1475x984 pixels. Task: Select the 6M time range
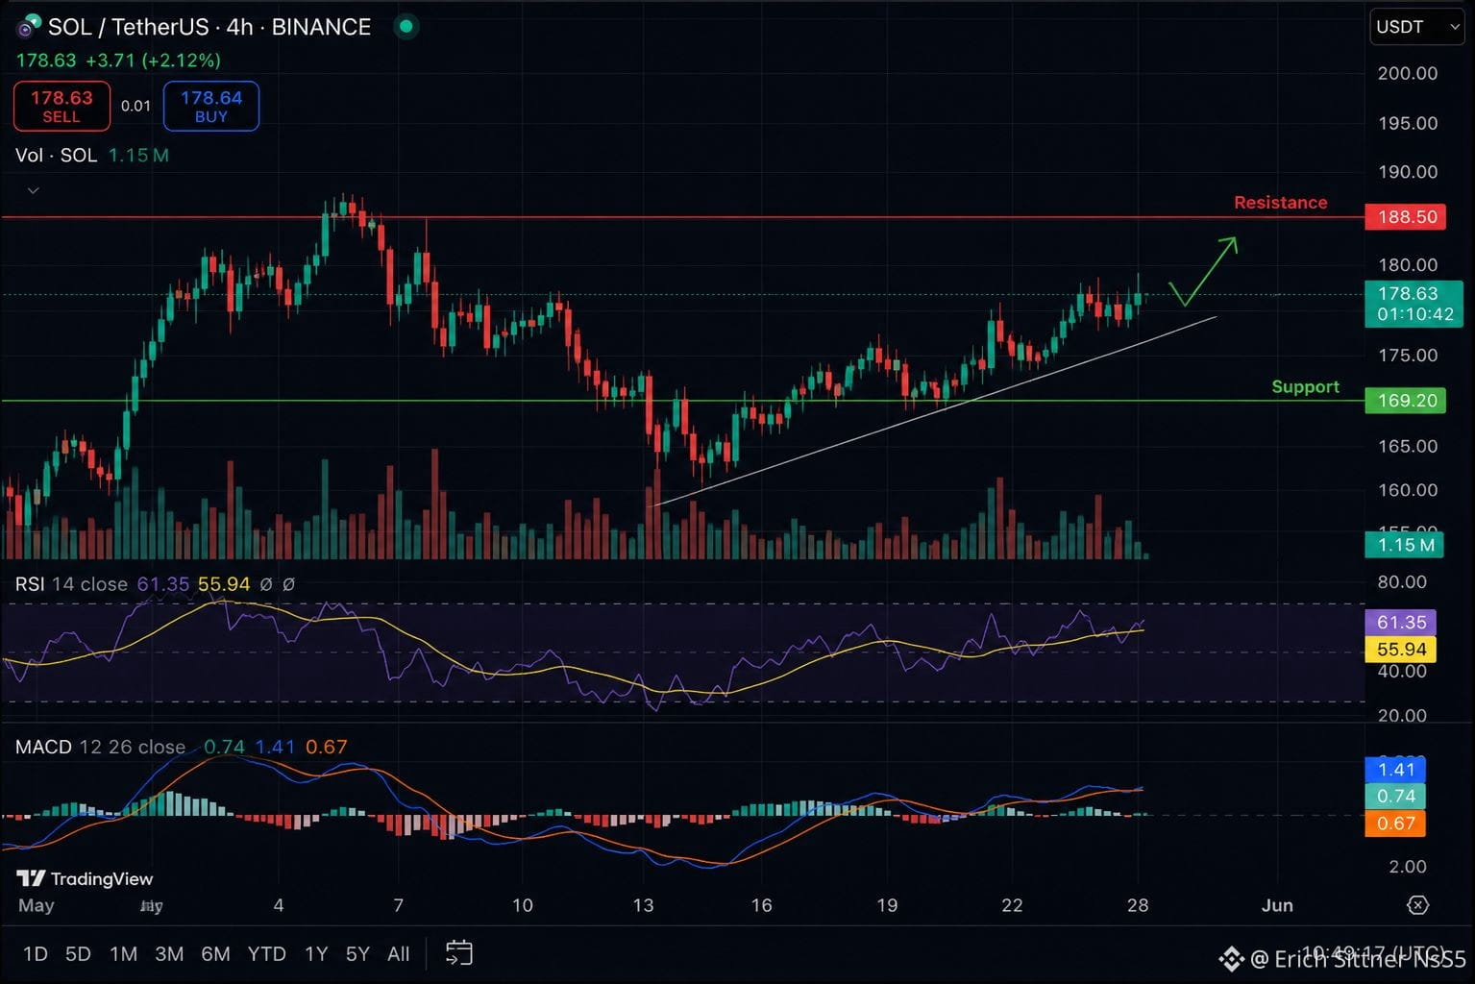pyautogui.click(x=215, y=954)
